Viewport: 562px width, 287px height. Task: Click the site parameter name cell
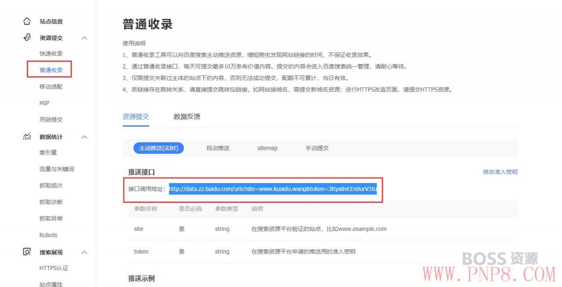pyautogui.click(x=139, y=229)
